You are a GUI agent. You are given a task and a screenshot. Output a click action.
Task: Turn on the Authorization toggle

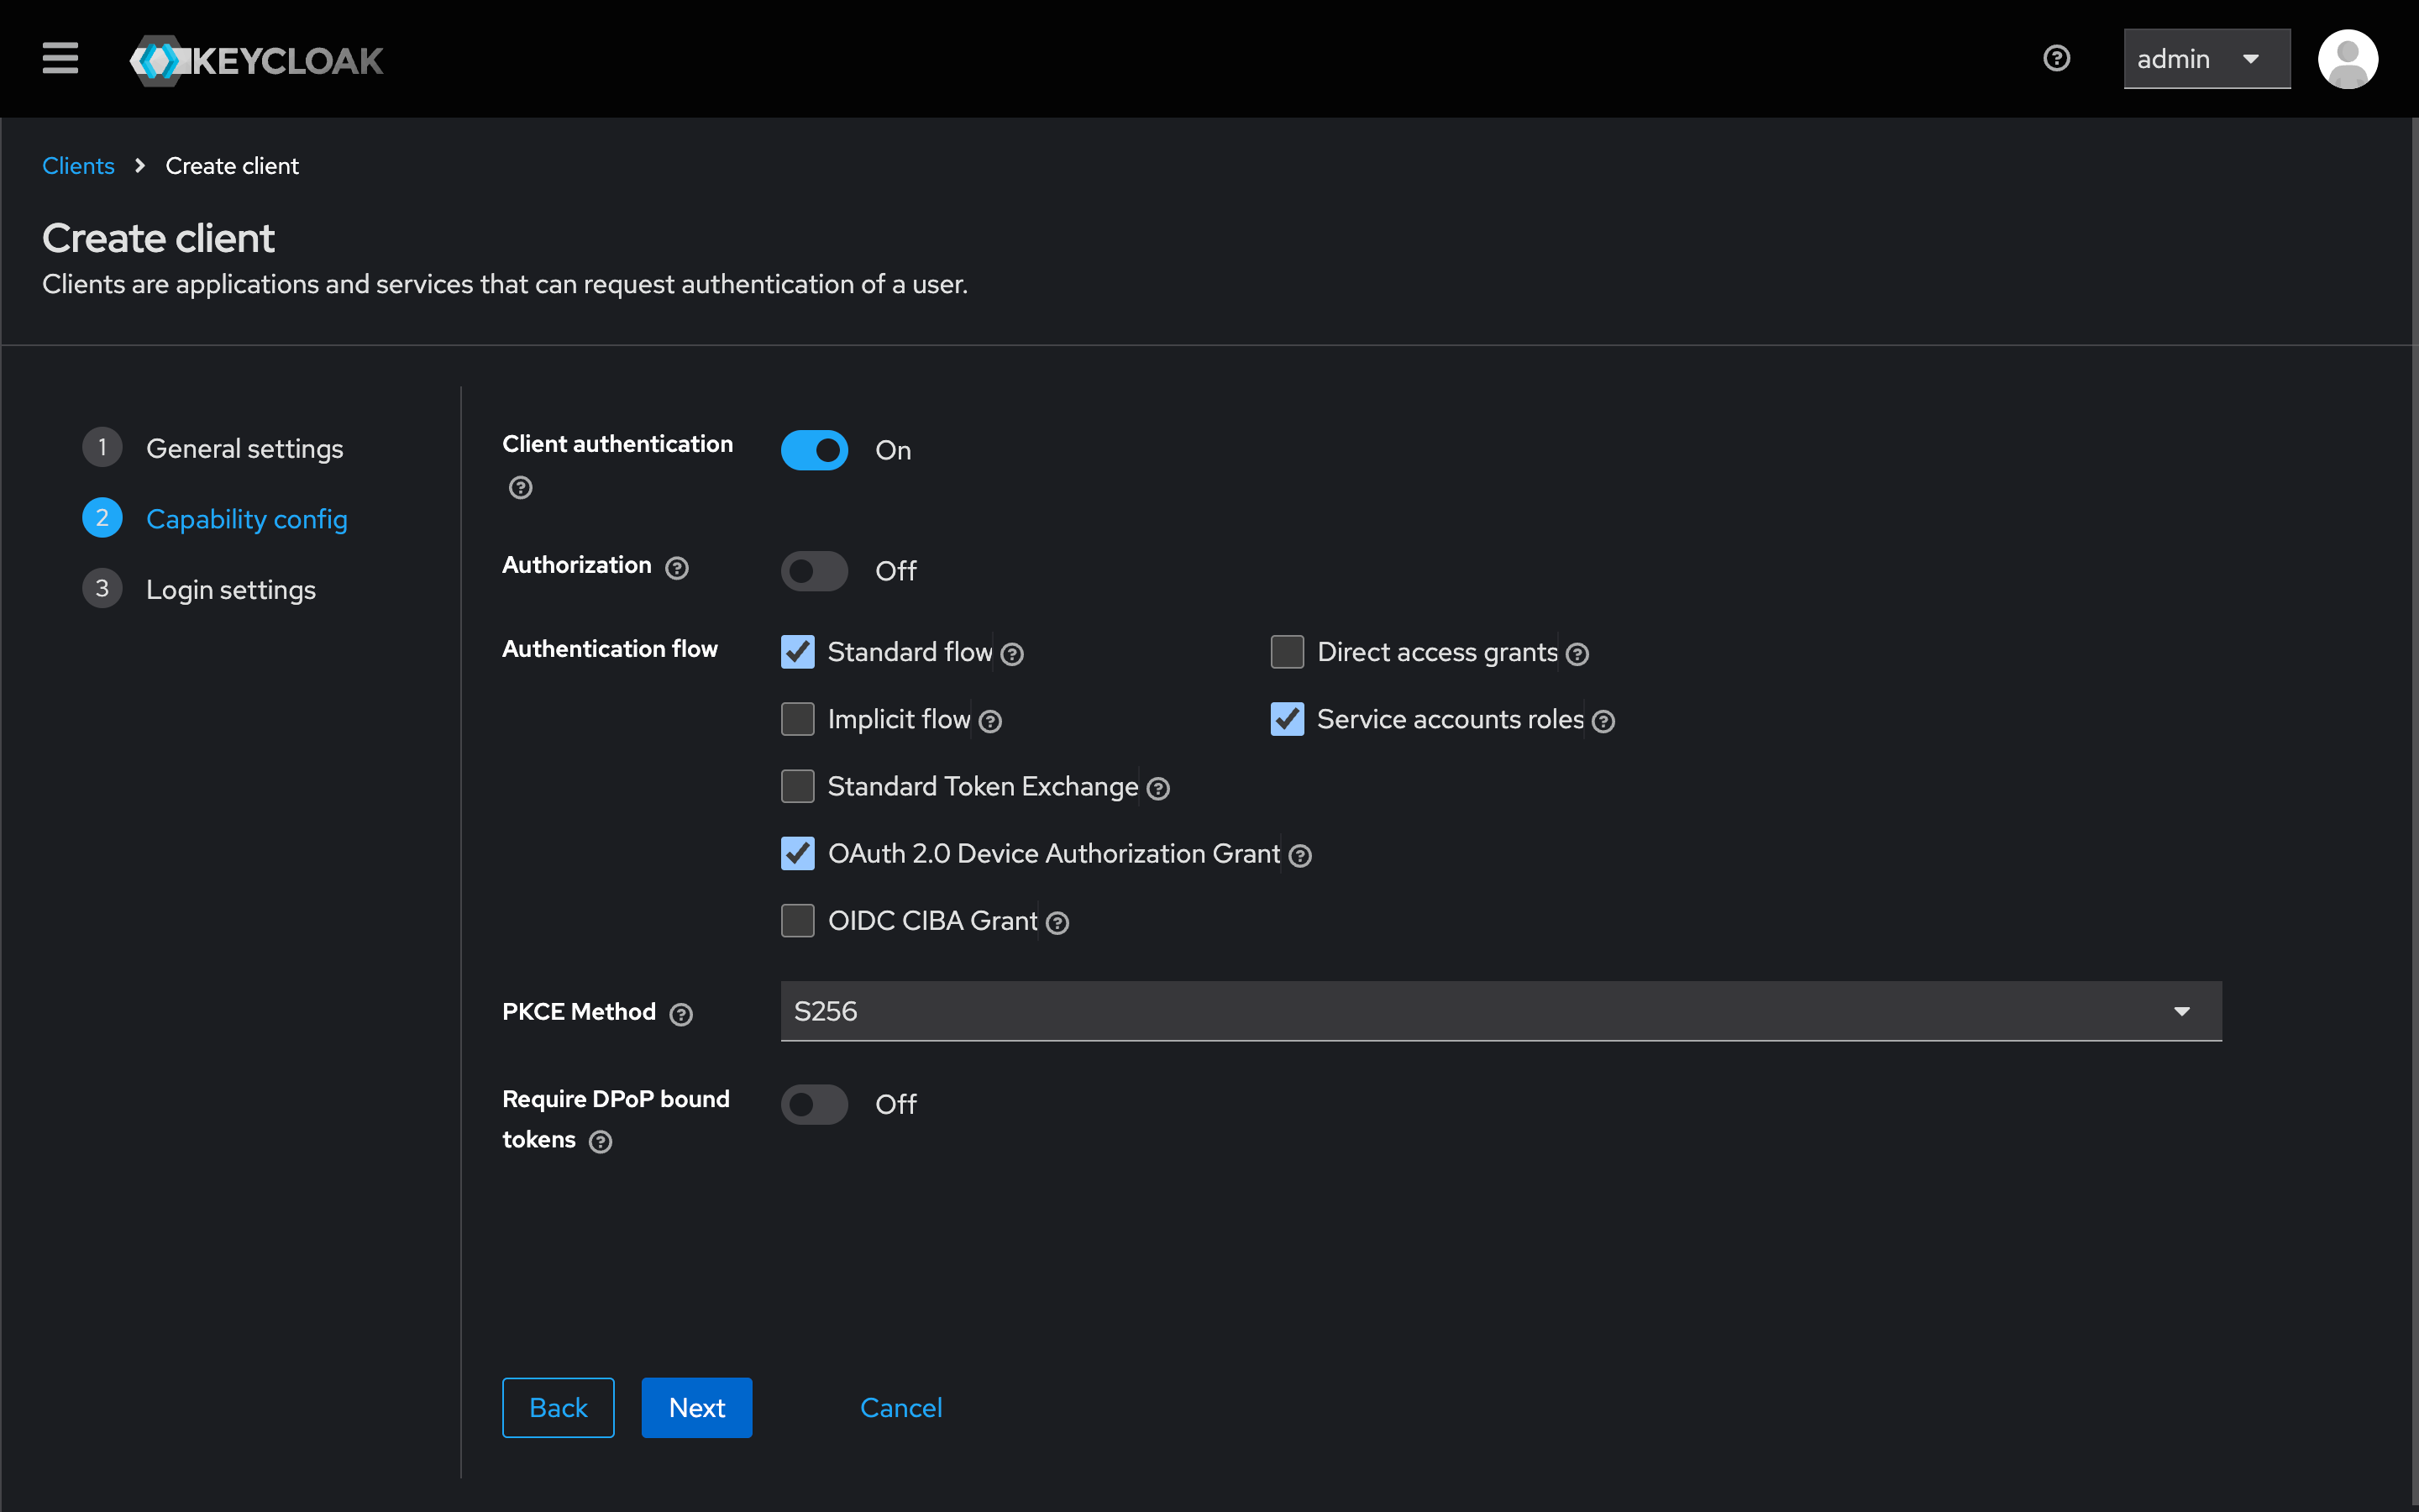[813, 570]
